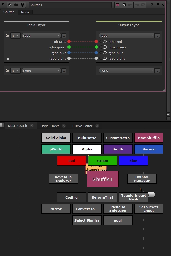Viewport: 171px width, 256px height.
Task: Click the Shuffle1 node name field
Action: click(x=70, y=5)
